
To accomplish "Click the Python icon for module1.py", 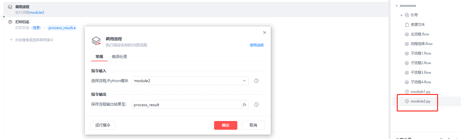I will click(x=407, y=92).
